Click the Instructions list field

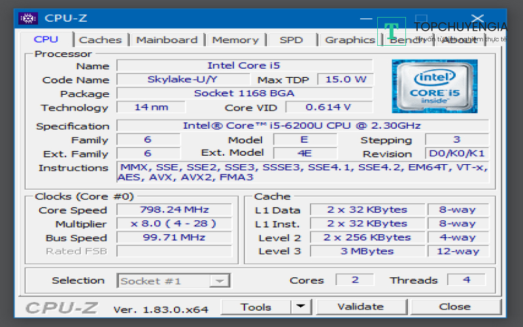(301, 172)
